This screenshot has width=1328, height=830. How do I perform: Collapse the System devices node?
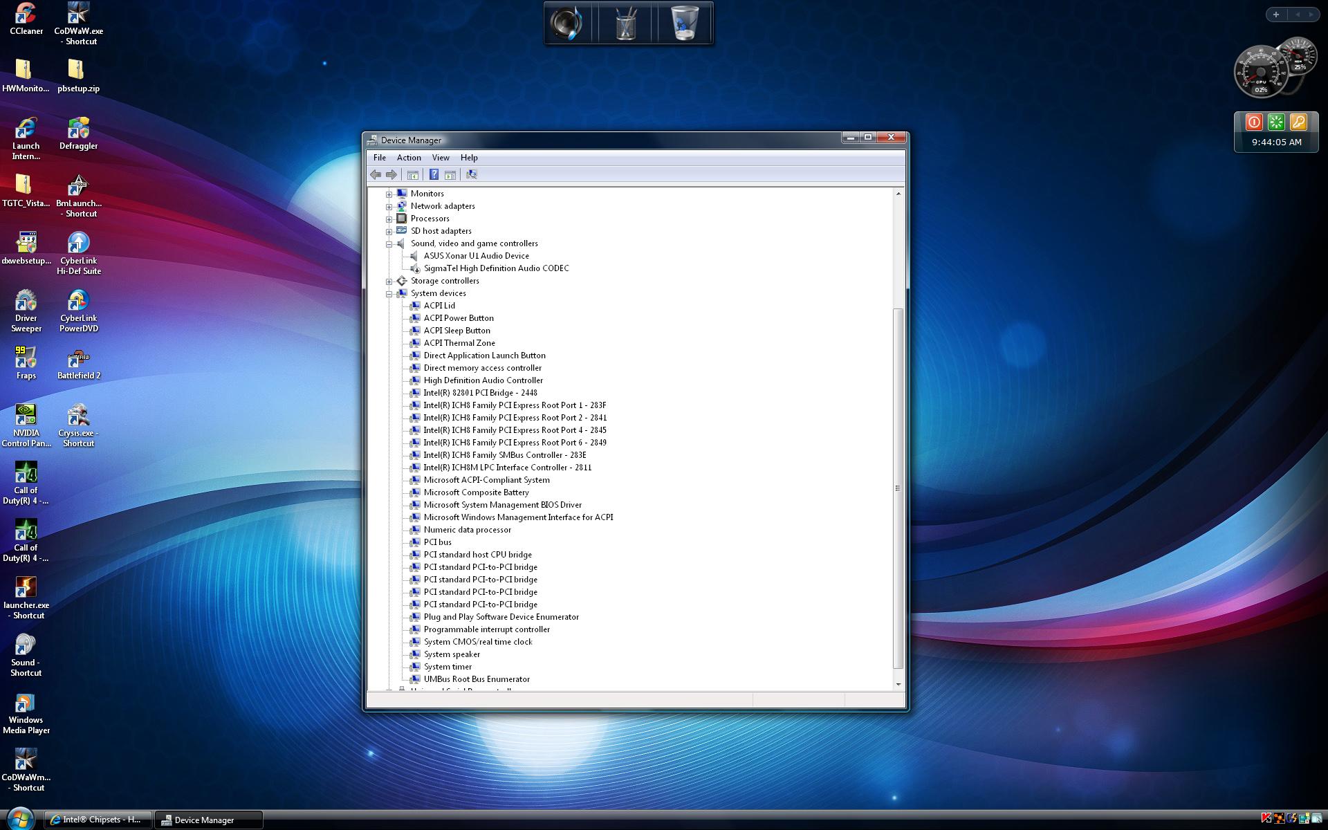(389, 294)
